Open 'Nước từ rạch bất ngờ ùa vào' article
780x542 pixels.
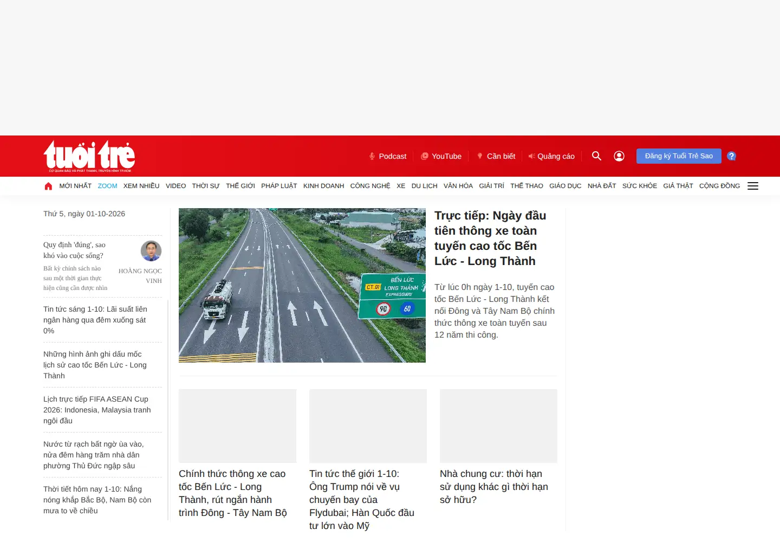point(94,455)
